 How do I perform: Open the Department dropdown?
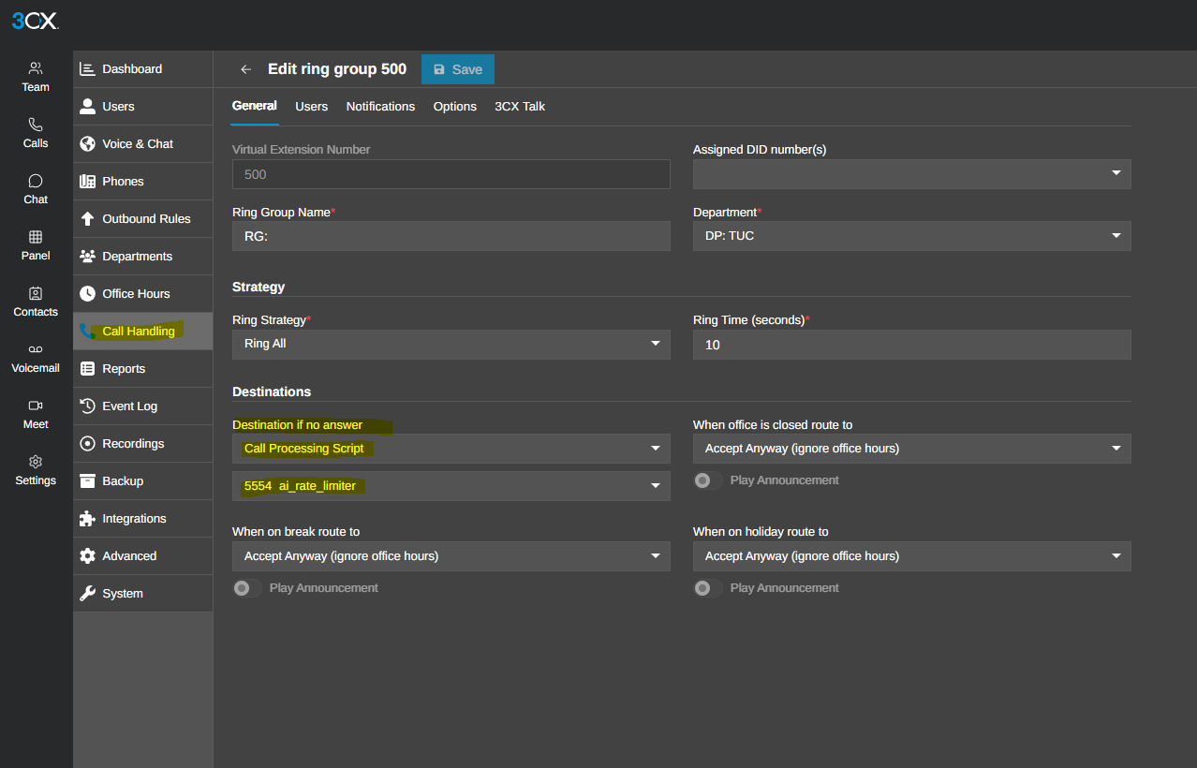click(x=911, y=236)
